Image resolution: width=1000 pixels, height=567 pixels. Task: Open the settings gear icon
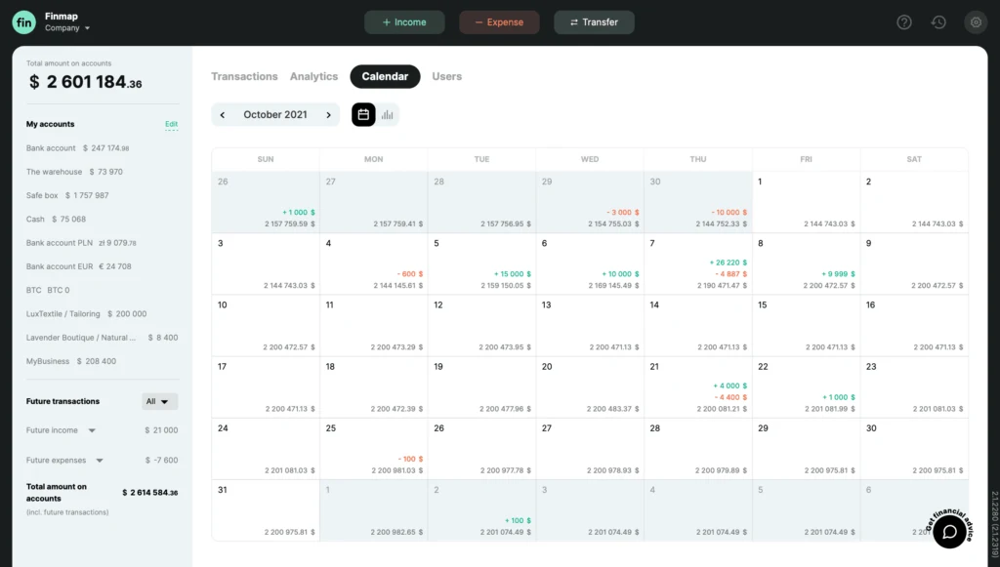pyautogui.click(x=975, y=21)
